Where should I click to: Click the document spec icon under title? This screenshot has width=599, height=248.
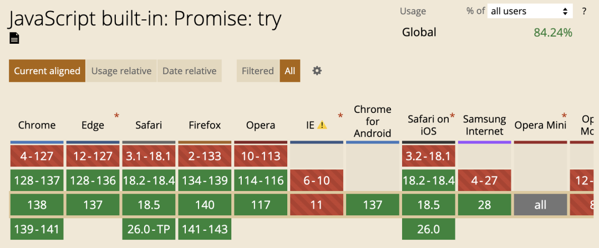[x=14, y=38]
